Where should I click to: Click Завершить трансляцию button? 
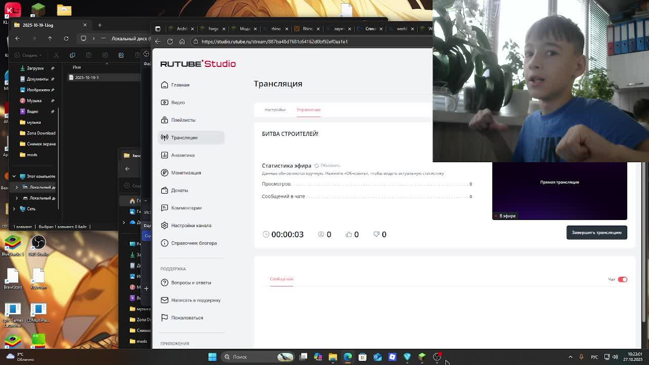597,233
